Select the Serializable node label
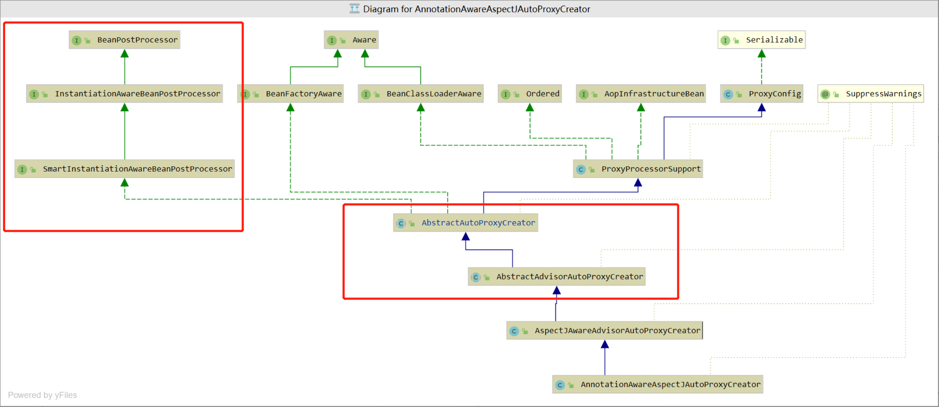Image resolution: width=939 pixels, height=407 pixels. [774, 40]
